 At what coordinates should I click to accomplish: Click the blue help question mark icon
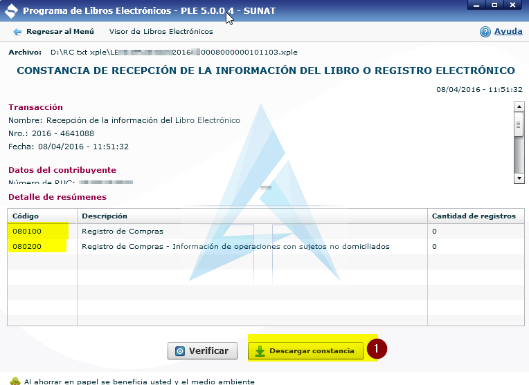(x=485, y=32)
